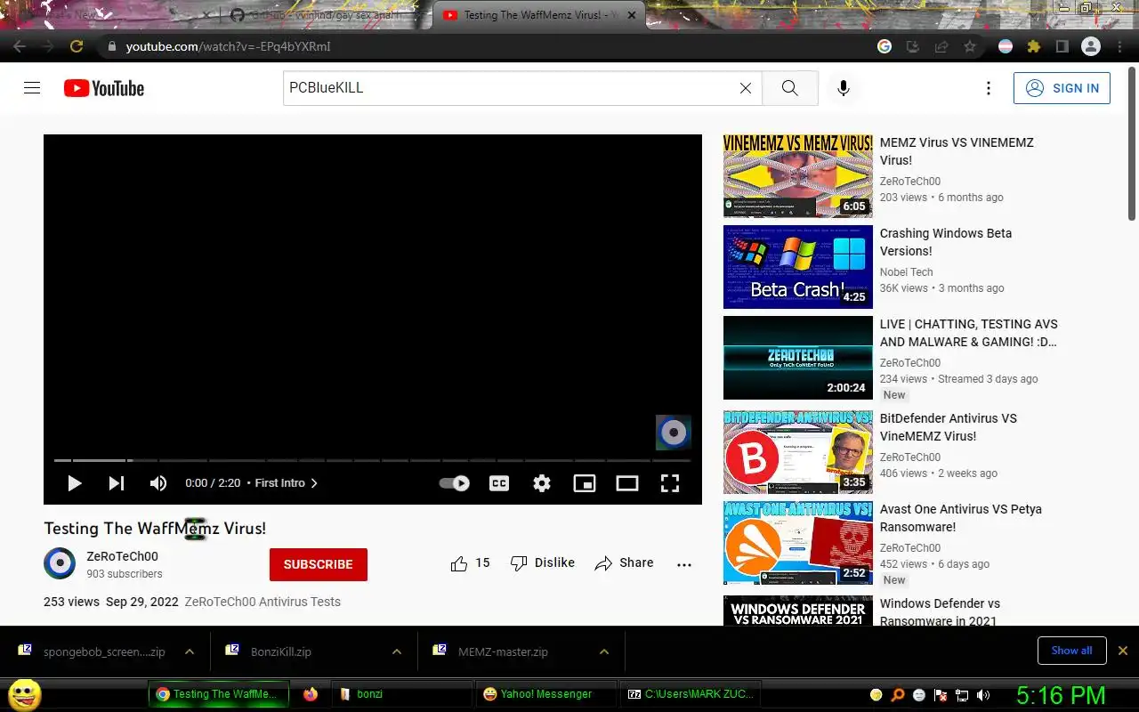Open ZeRoTeCh00 channel name under the video
Image resolution: width=1139 pixels, height=712 pixels.
122,556
